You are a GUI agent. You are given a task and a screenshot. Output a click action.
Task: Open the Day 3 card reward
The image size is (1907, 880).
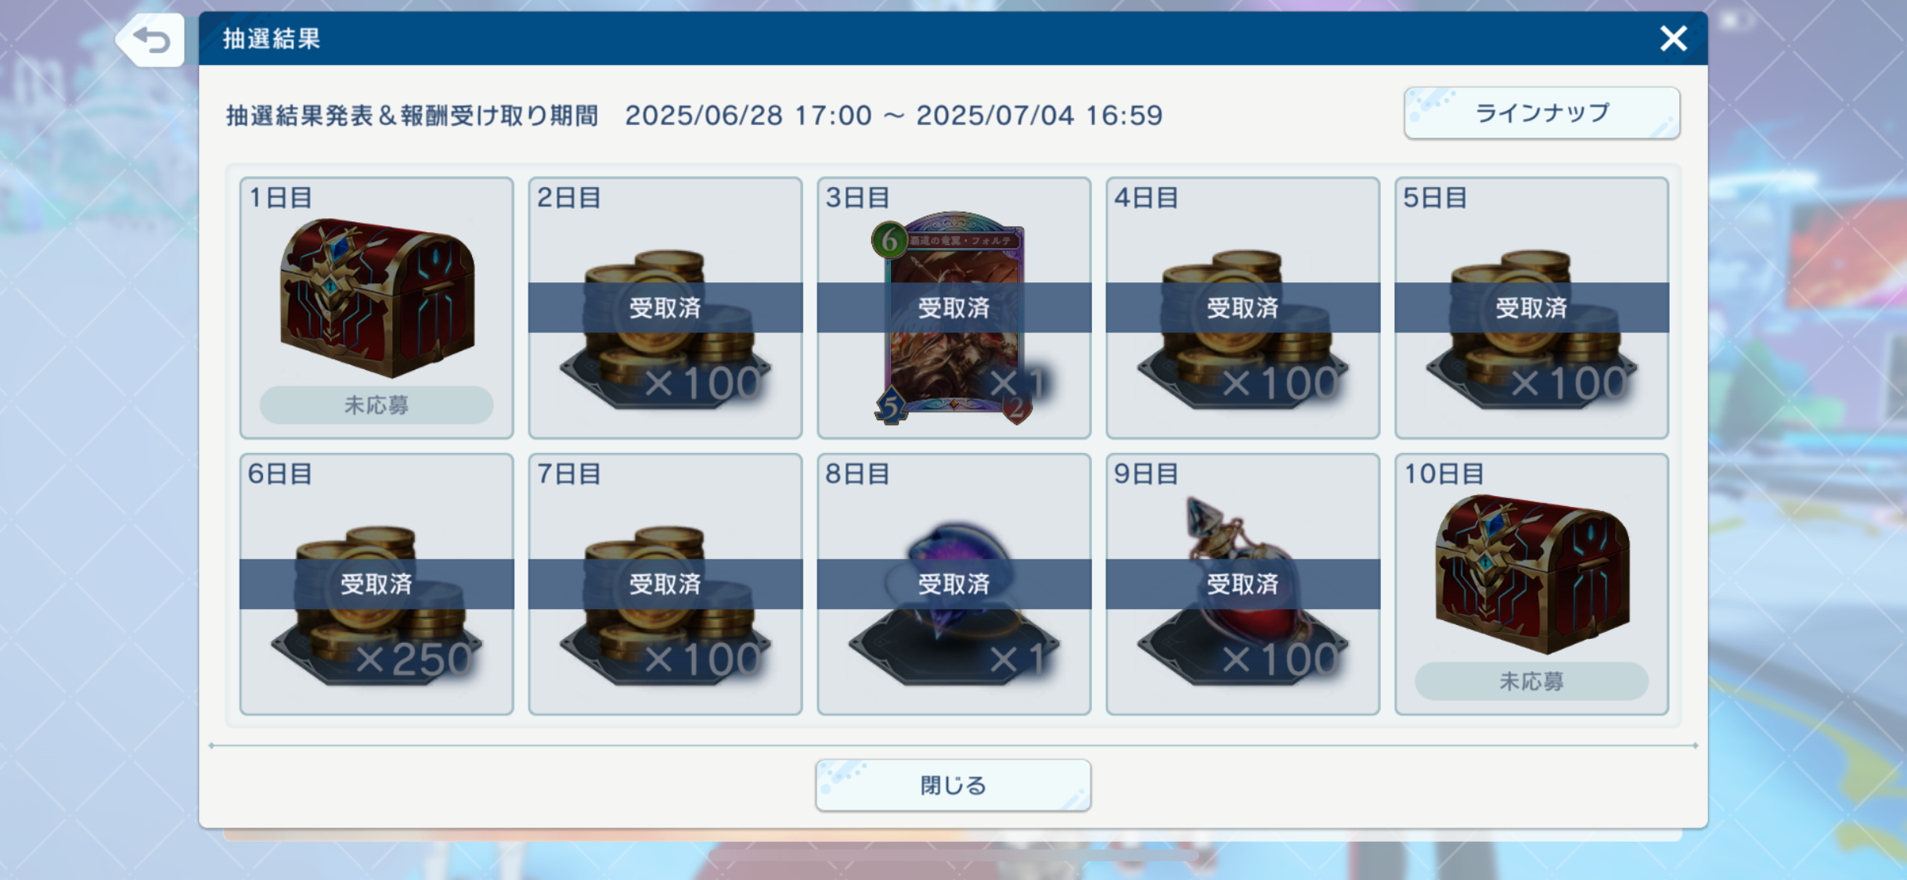tap(953, 318)
